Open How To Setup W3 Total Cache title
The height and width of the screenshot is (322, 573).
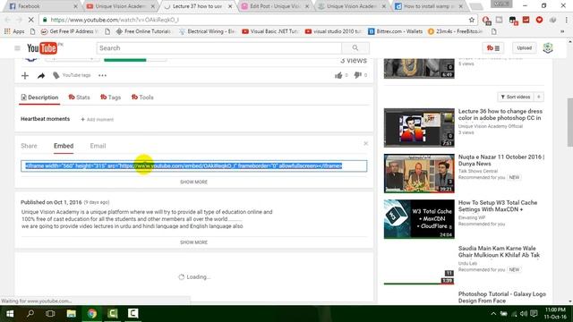pos(498,206)
